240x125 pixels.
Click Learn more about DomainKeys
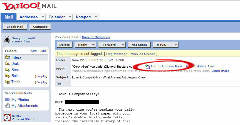[220, 71]
